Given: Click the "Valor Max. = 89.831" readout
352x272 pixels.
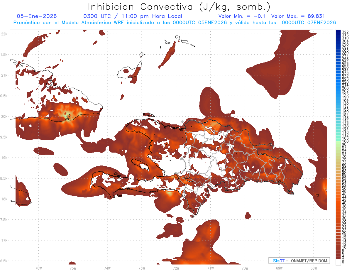Looking at the screenshot, I should [x=298, y=16].
